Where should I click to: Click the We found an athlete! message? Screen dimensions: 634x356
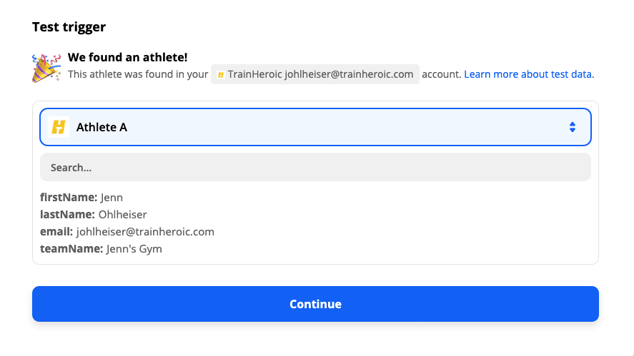127,57
